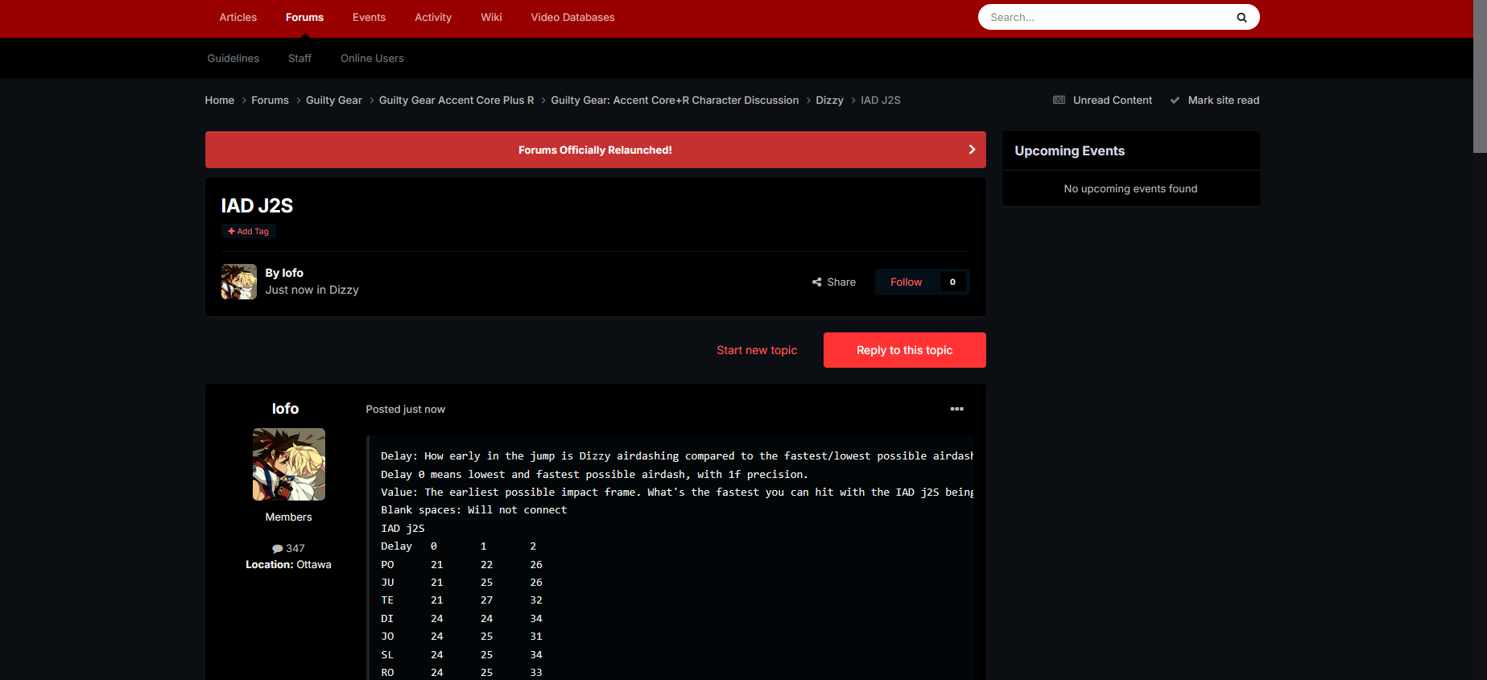The height and width of the screenshot is (680, 1487).
Task: Click the search magnifier icon
Action: pyautogui.click(x=1241, y=18)
